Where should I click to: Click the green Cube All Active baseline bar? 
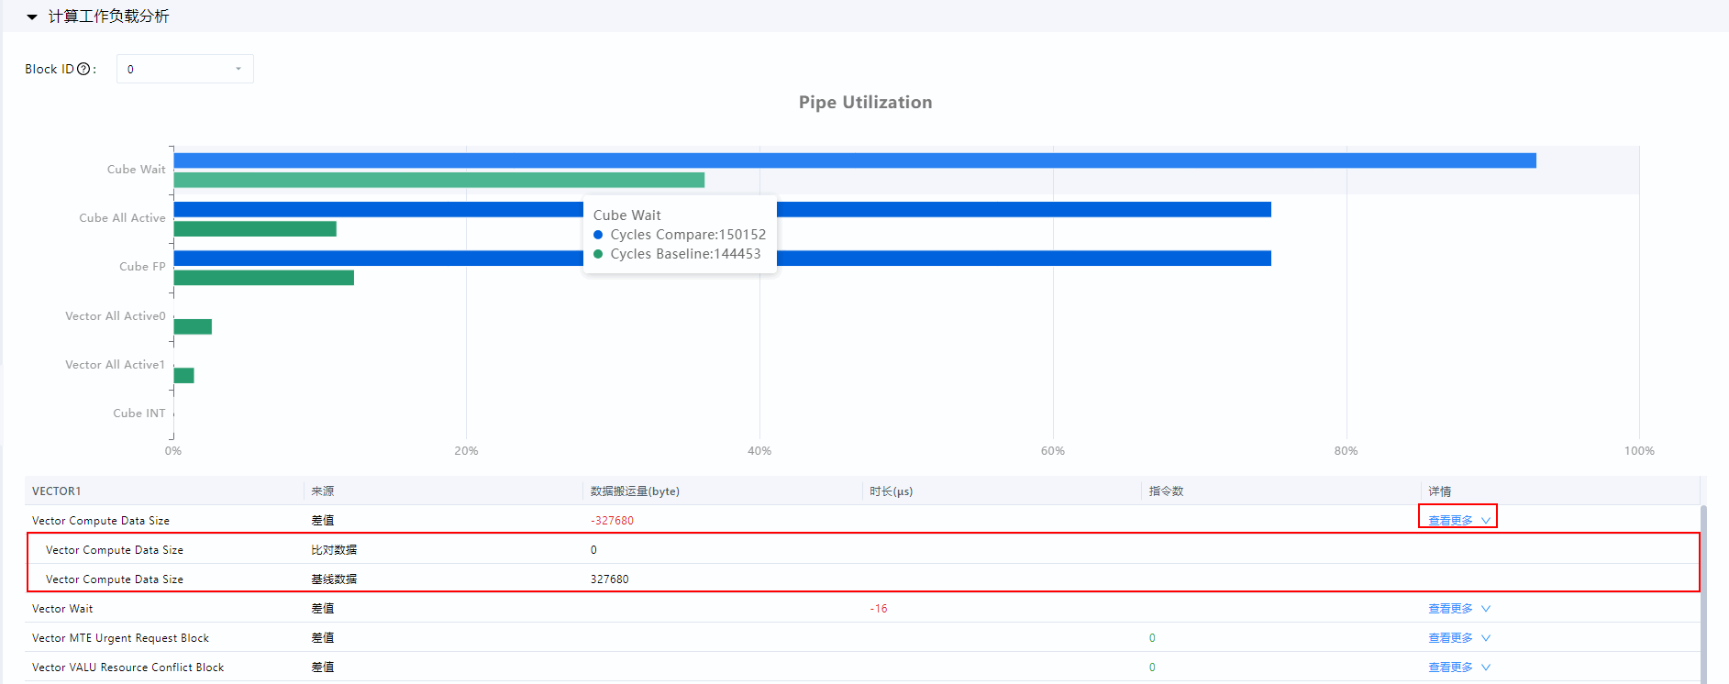tap(255, 228)
